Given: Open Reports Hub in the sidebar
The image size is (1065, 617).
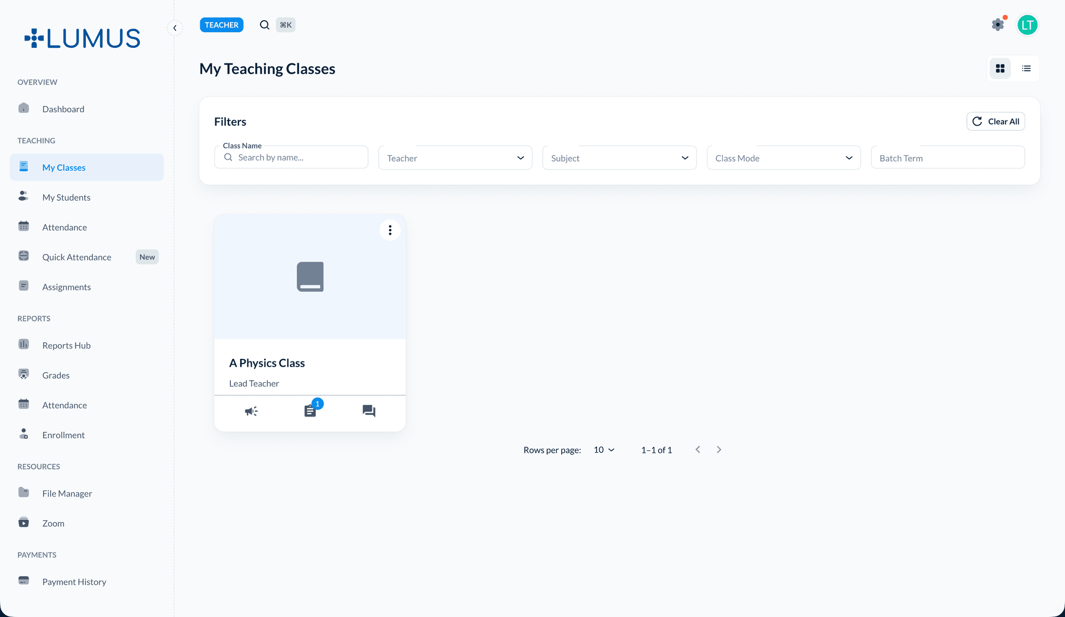Looking at the screenshot, I should tap(87, 345).
